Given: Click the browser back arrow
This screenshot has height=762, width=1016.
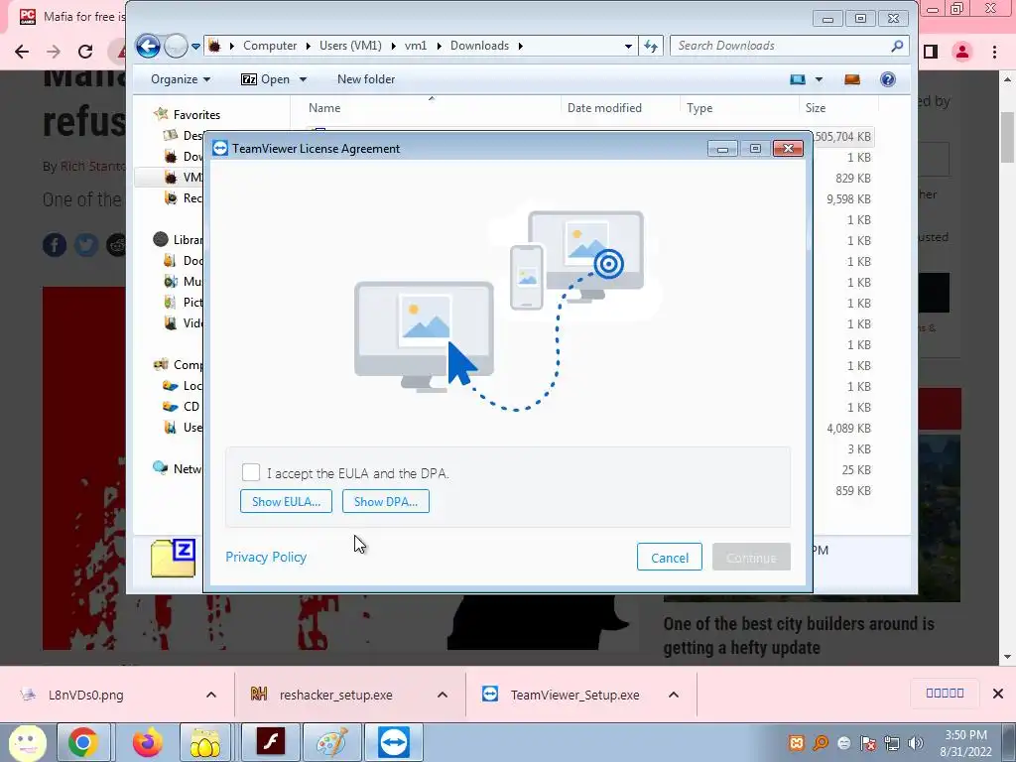Looking at the screenshot, I should pos(22,52).
